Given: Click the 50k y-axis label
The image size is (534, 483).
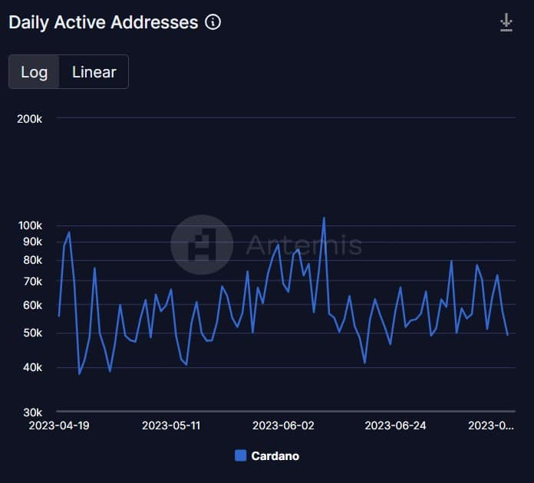Looking at the screenshot, I should click(33, 333).
